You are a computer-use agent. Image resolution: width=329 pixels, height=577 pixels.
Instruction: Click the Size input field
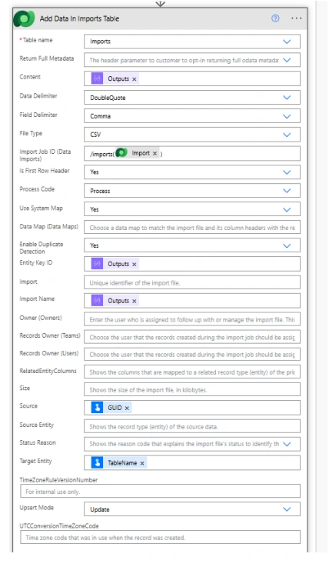pos(192,390)
